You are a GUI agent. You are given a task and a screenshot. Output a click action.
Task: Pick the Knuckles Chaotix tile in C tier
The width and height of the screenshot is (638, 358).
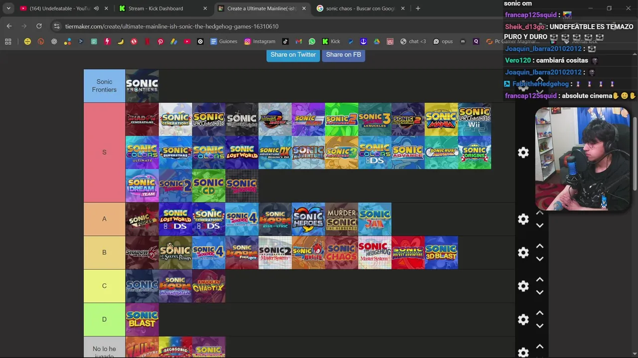pos(208,285)
